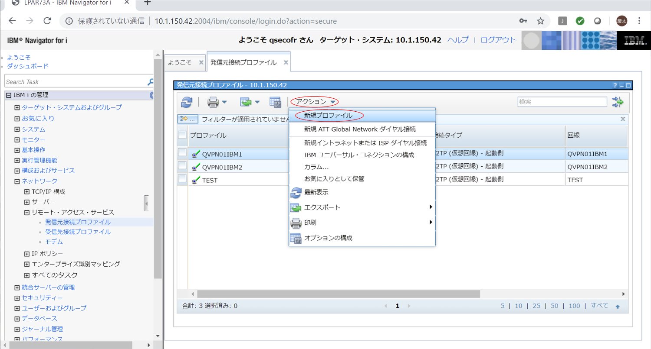Collapse the ネットワーク tree node
Screen dimensions: 651x349
[17, 181]
